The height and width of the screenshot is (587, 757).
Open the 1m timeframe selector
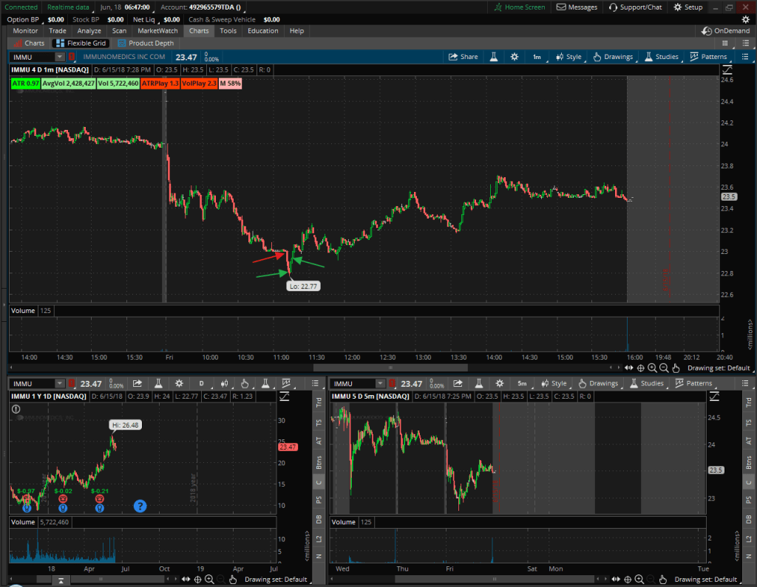click(537, 57)
